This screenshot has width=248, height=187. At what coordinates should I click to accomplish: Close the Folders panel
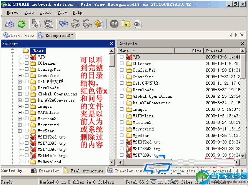(112, 43)
